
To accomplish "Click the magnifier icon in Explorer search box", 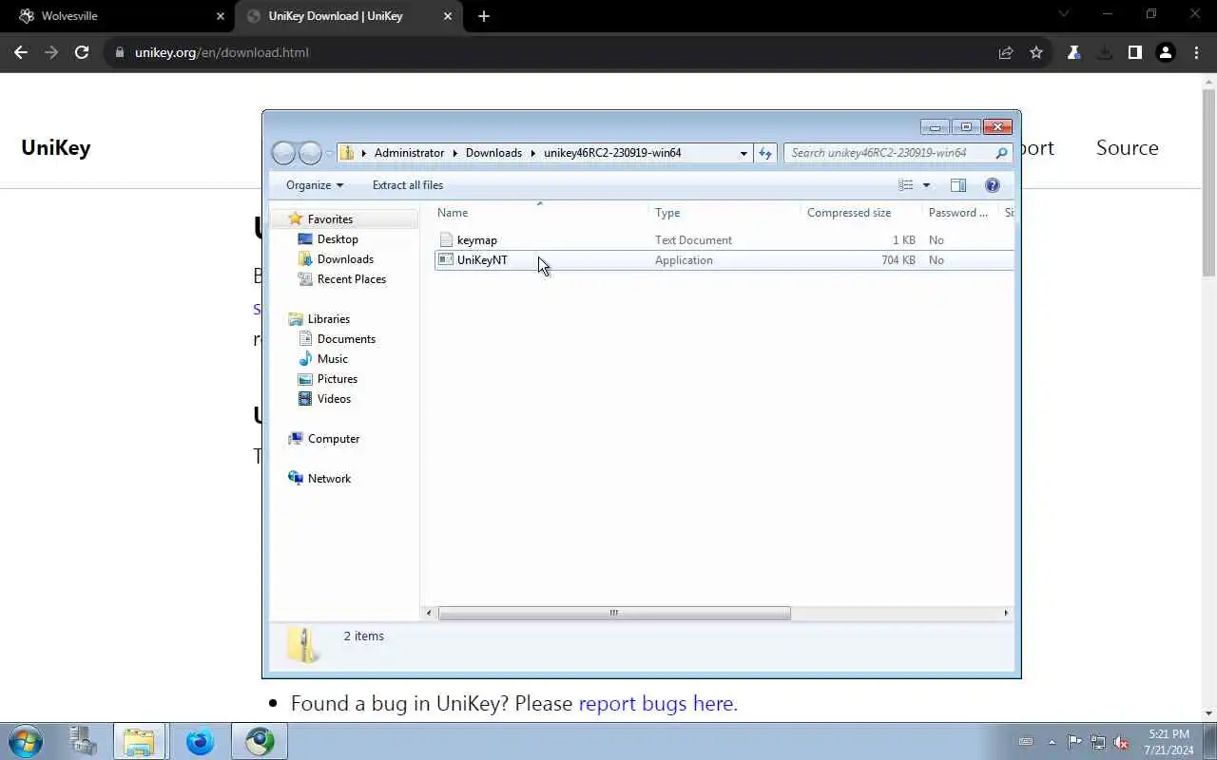I will coord(1001,153).
